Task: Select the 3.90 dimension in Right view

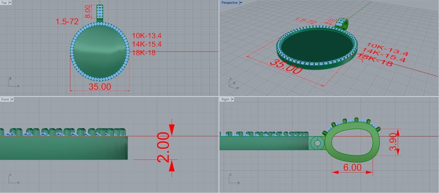Action: 393,142
